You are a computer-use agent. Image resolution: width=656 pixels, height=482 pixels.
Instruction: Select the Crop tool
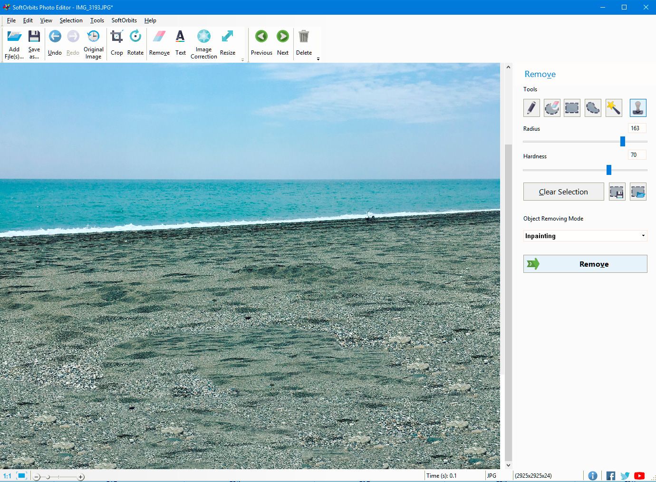(117, 44)
